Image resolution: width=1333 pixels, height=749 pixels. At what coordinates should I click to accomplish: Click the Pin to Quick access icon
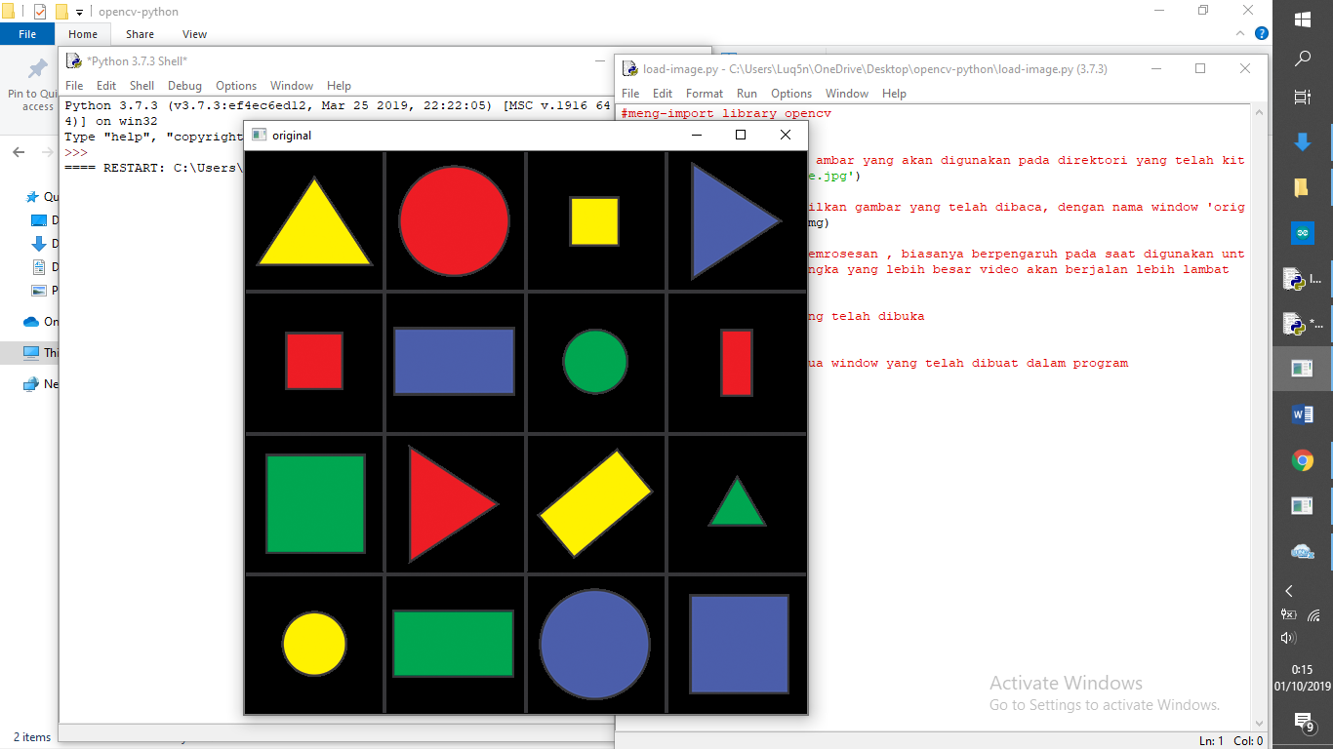pyautogui.click(x=37, y=69)
